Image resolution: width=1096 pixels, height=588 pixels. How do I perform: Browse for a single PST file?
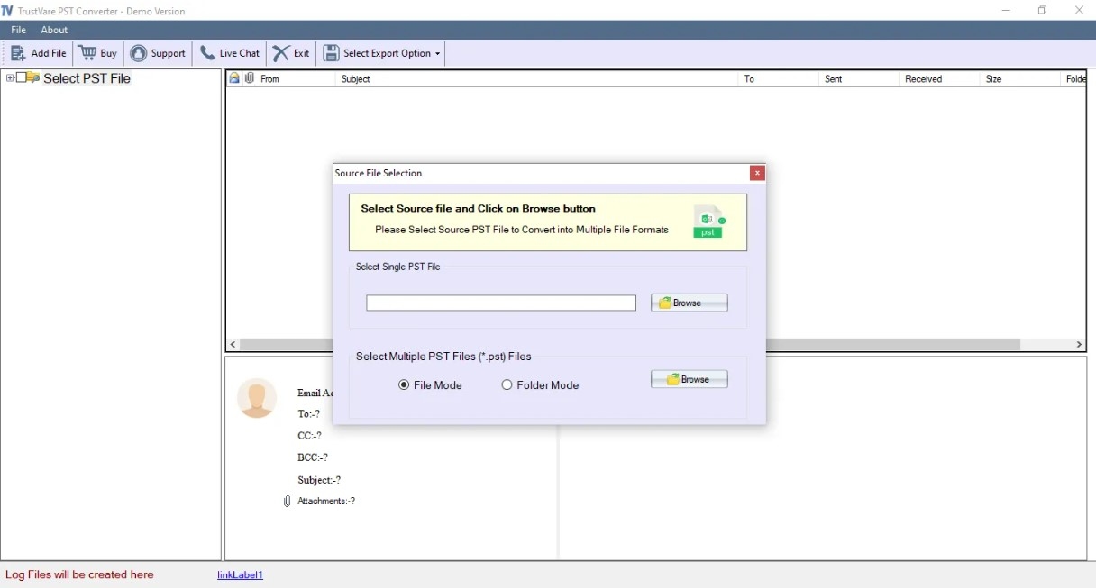click(x=690, y=303)
